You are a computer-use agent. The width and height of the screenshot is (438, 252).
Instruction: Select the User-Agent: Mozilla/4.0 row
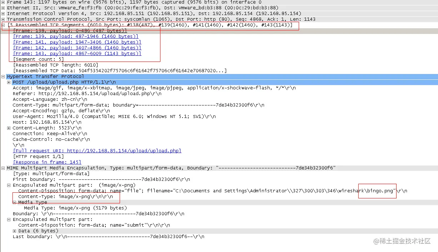coord(114,117)
